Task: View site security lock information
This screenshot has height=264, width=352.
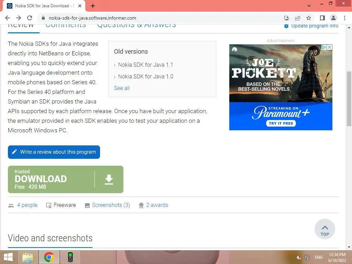Action: click(43, 18)
